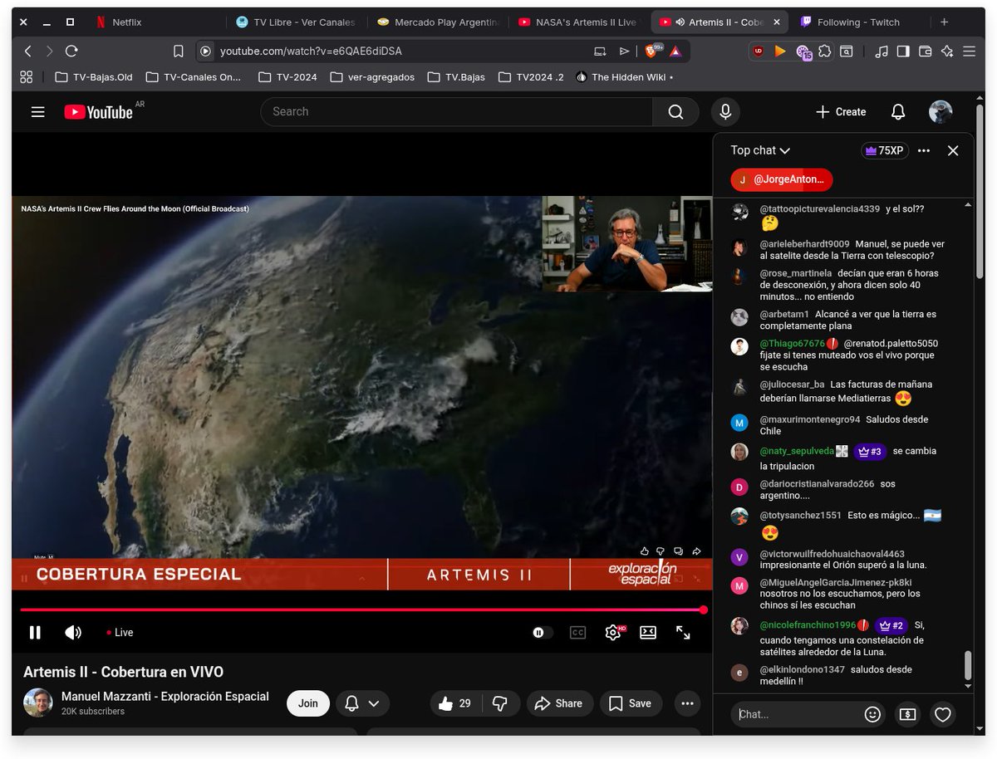This screenshot has width=997, height=759.
Task: Go to YouTube home logo
Action: coord(98,112)
